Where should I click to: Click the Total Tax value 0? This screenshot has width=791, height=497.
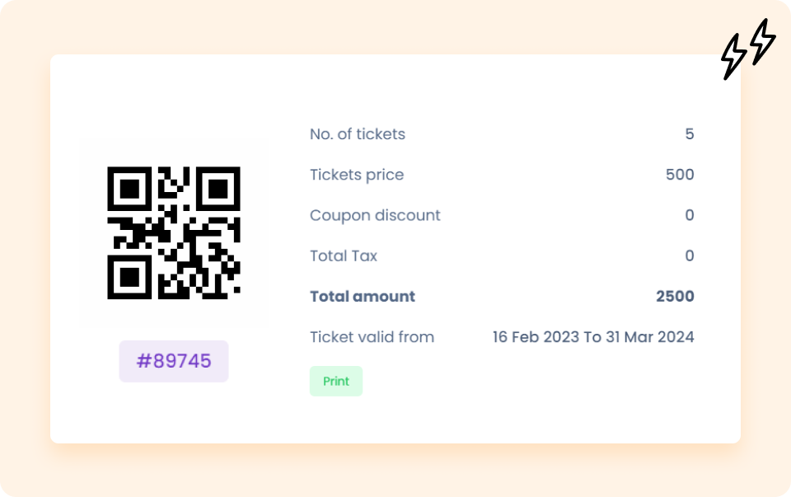[690, 256]
